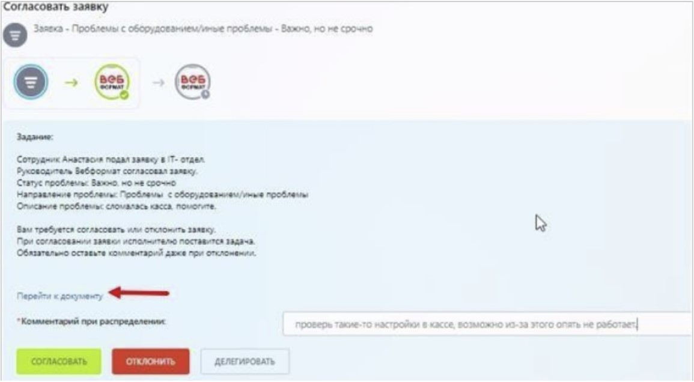Click the Согласовать заявку page heading
This screenshot has height=382, width=694.
(56, 7)
